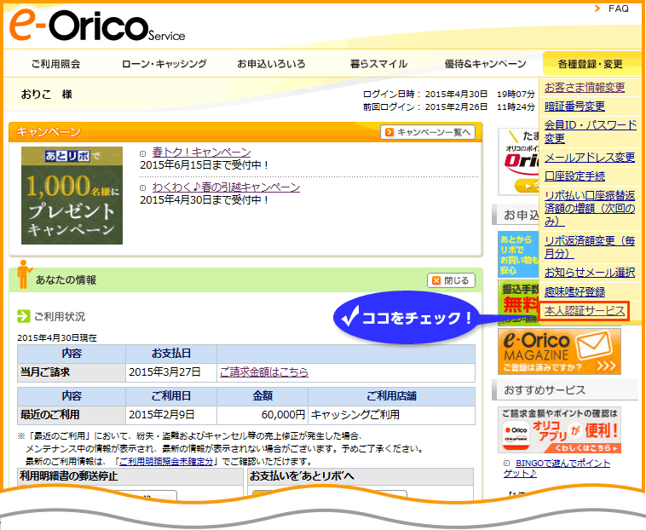Image resolution: width=646 pixels, height=530 pixels.
Task: Open the e-Orico MAGAZINE banner
Action: 559,351
